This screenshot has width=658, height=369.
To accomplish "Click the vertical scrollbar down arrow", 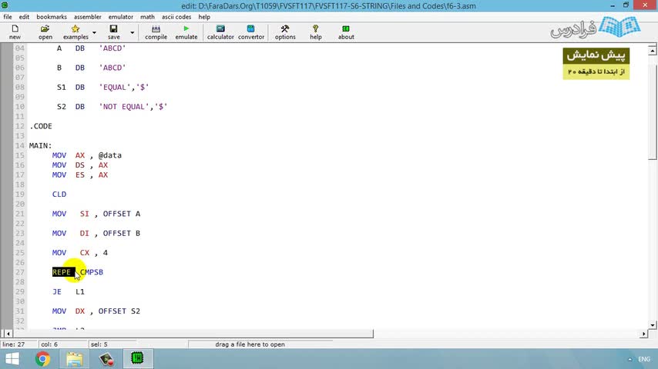I will pos(652,325).
